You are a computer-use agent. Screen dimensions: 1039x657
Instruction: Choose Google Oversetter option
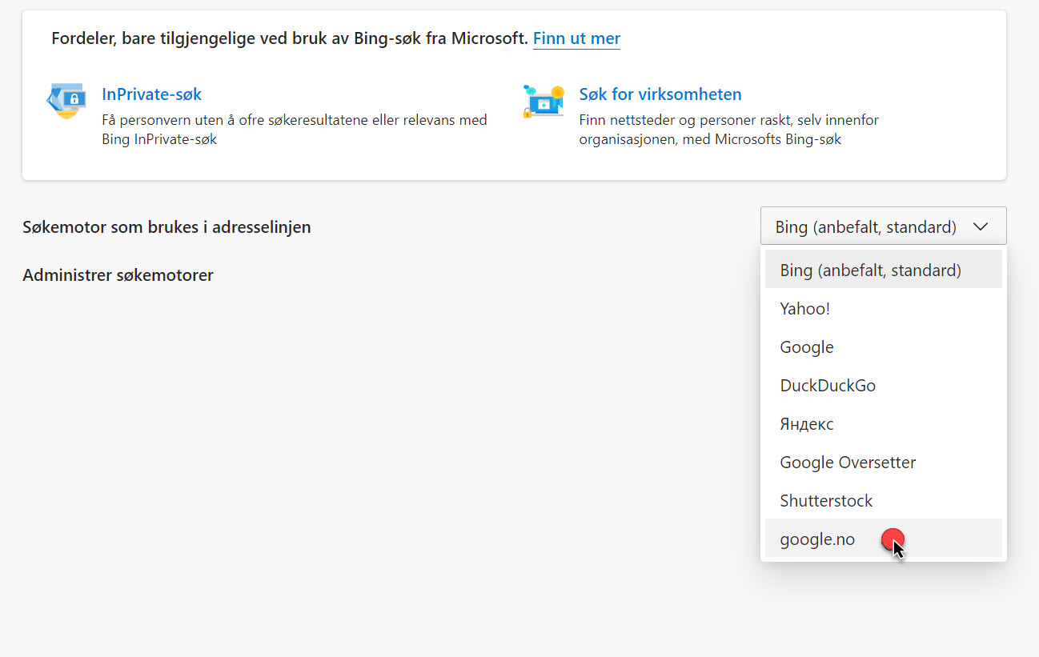(x=883, y=462)
